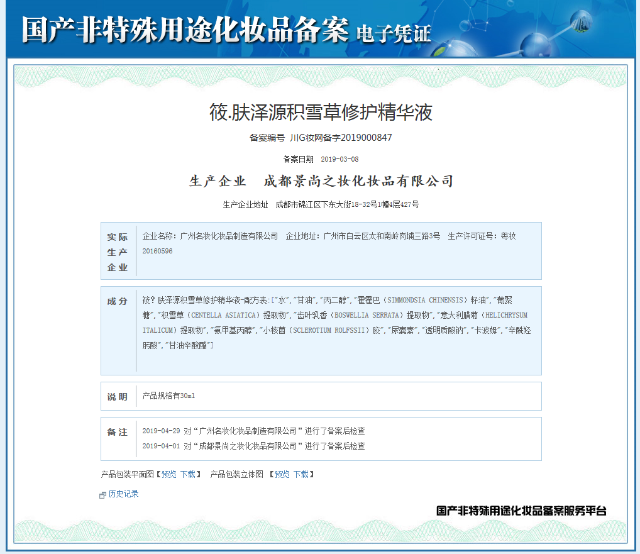The width and height of the screenshot is (640, 554).
Task: Click the 生产企业地址 address line
Action: point(320,203)
